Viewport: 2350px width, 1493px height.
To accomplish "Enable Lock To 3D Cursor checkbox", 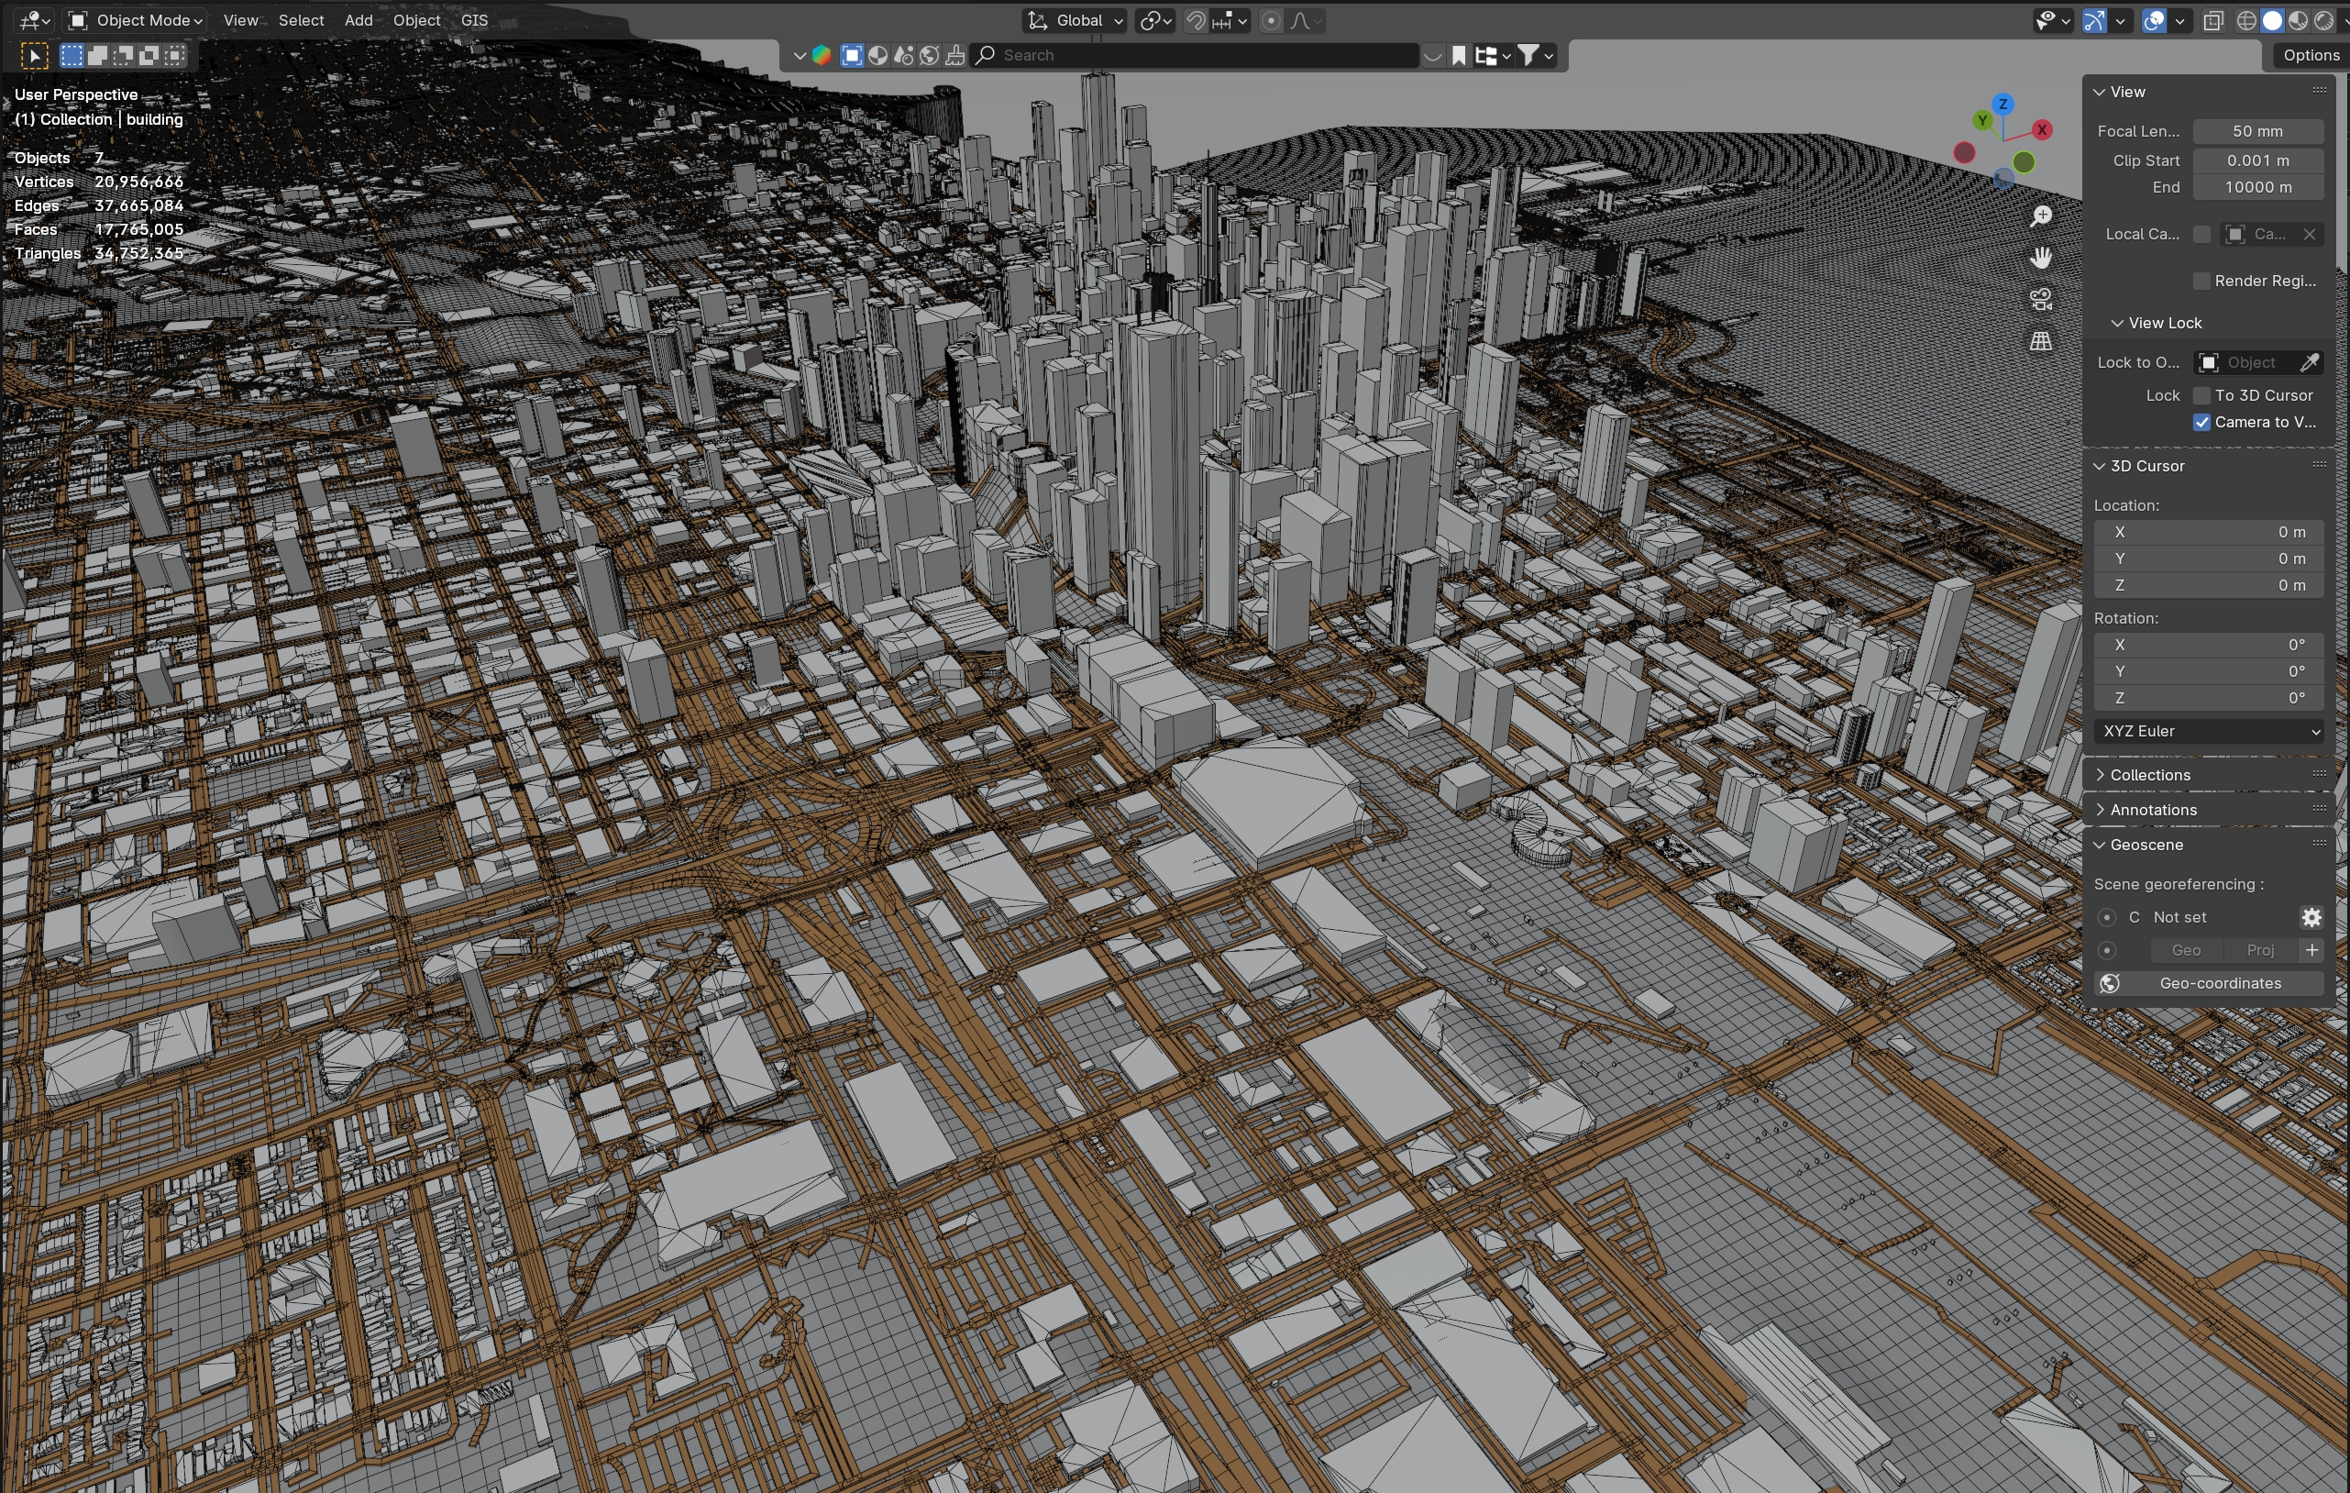I will coord(2201,395).
